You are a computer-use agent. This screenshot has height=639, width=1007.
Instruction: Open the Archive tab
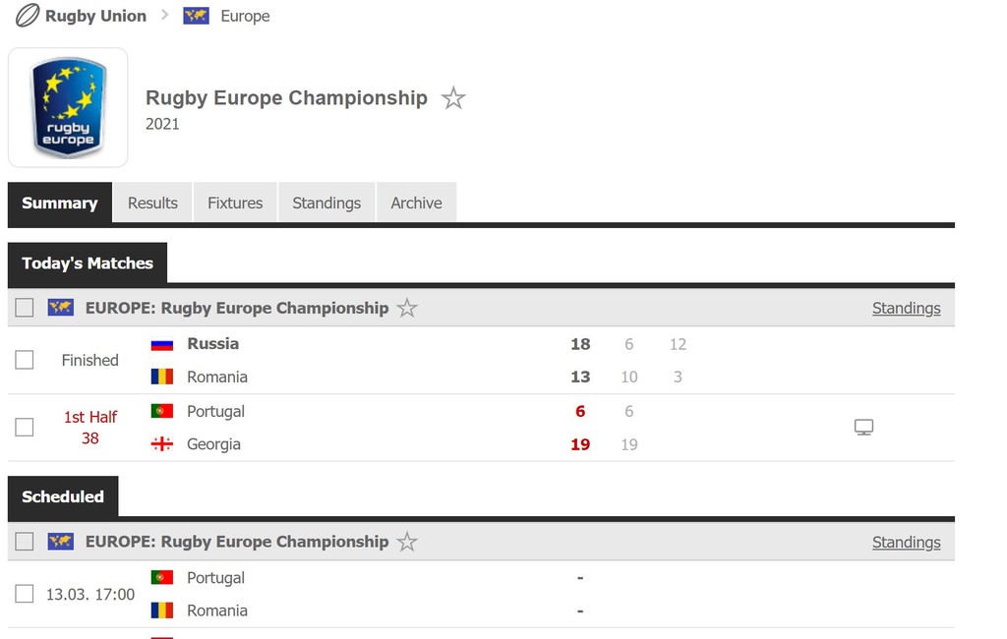pos(416,203)
